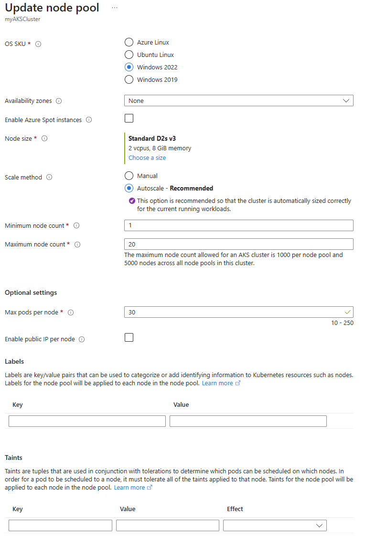Click the Key field under Labels
The image size is (365, 536).
click(86, 421)
